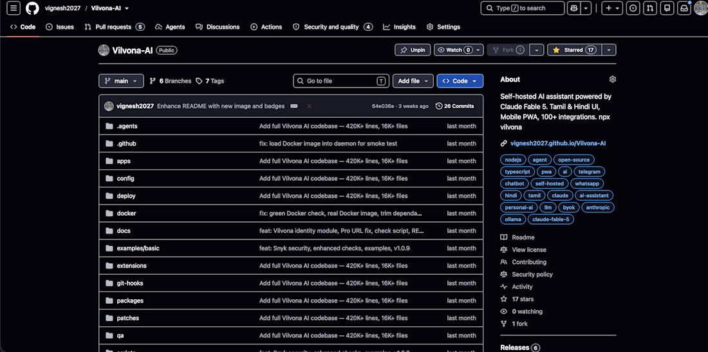
Task: Open the commit details ellipsis button
Action: (294, 106)
